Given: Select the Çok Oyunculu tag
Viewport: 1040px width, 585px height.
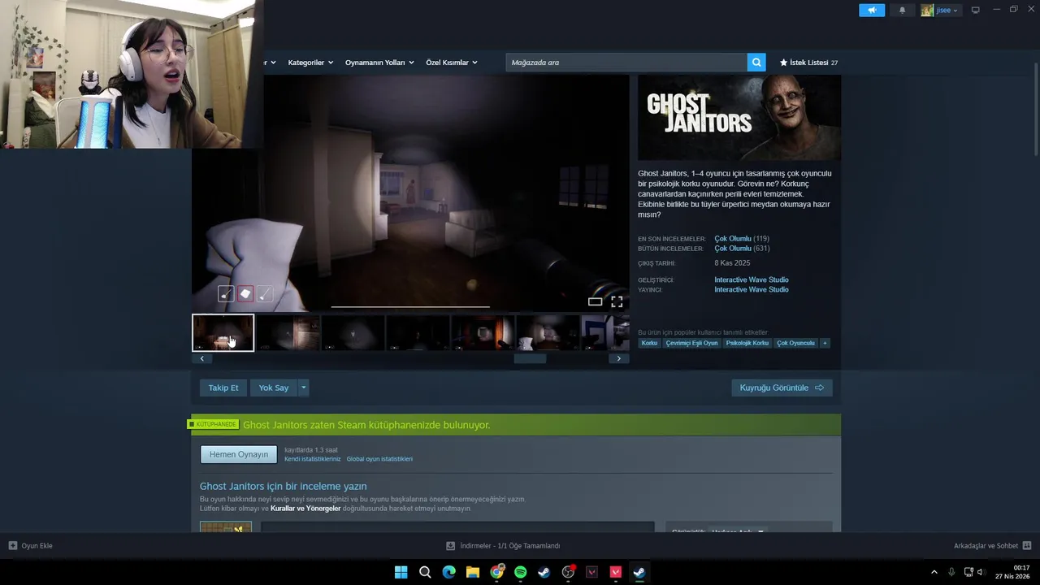Looking at the screenshot, I should click(795, 343).
